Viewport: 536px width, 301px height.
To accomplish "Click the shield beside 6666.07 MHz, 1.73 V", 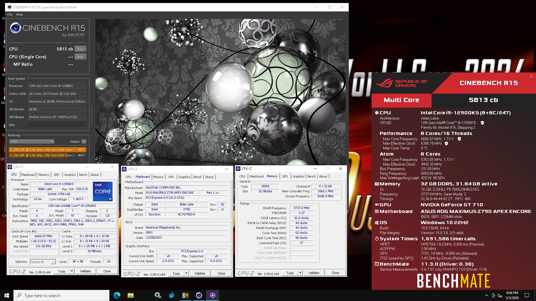I will coord(459,139).
